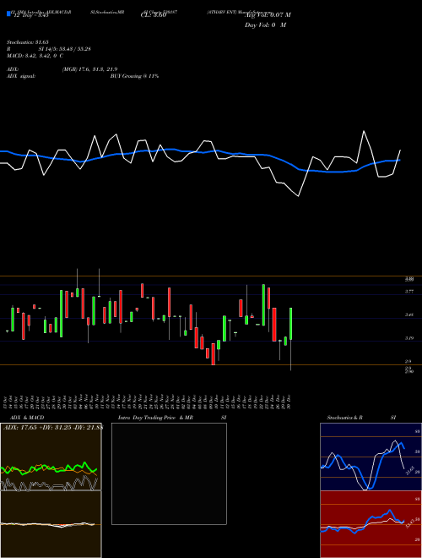Screen dimensions: 422x558
Task: Click 'Intra Day Trading Price & MR' heading
Action: [x=155, y=418]
